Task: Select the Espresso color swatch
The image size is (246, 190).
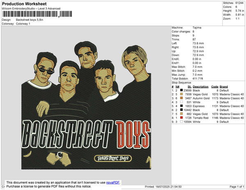Action: click(181, 106)
